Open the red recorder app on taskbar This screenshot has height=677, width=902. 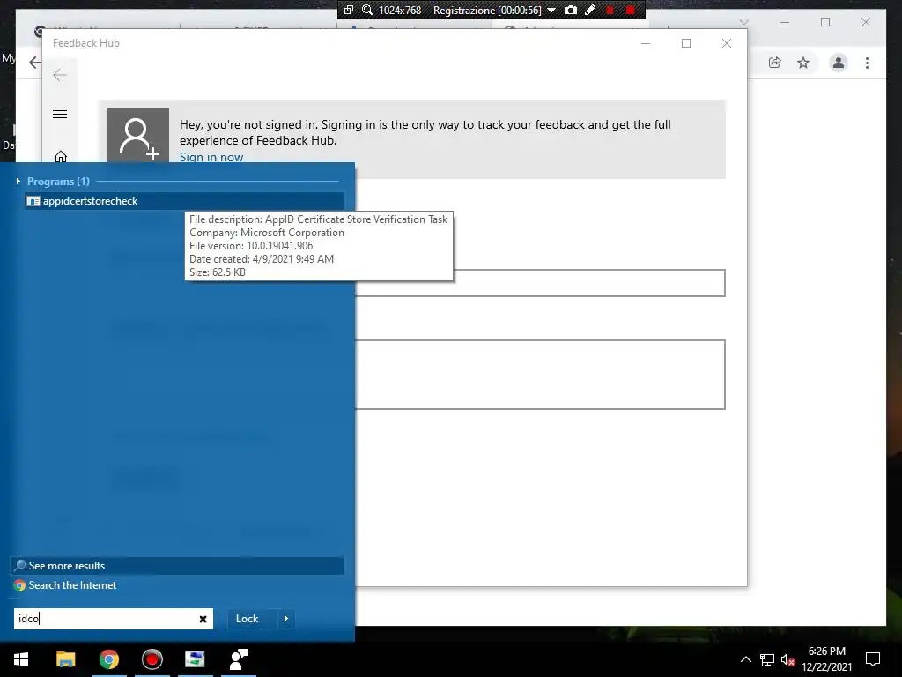coord(152,659)
